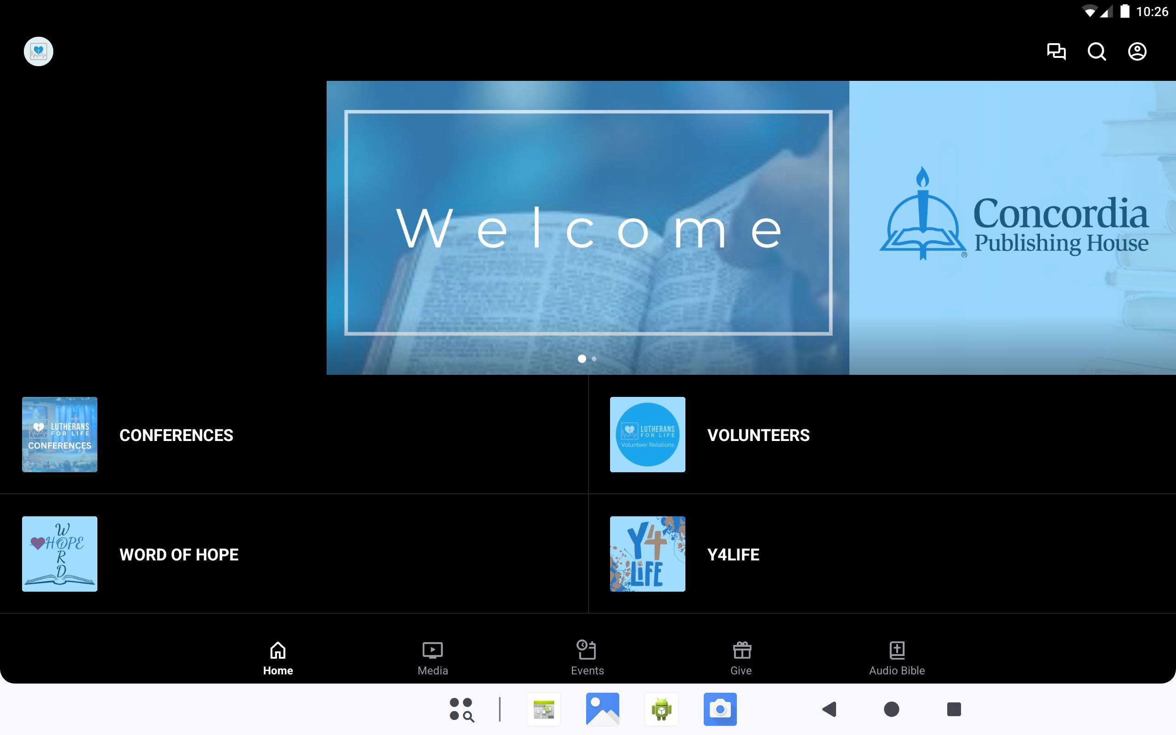This screenshot has width=1176, height=735.
Task: Tap the Android back navigation button
Action: [x=830, y=709]
